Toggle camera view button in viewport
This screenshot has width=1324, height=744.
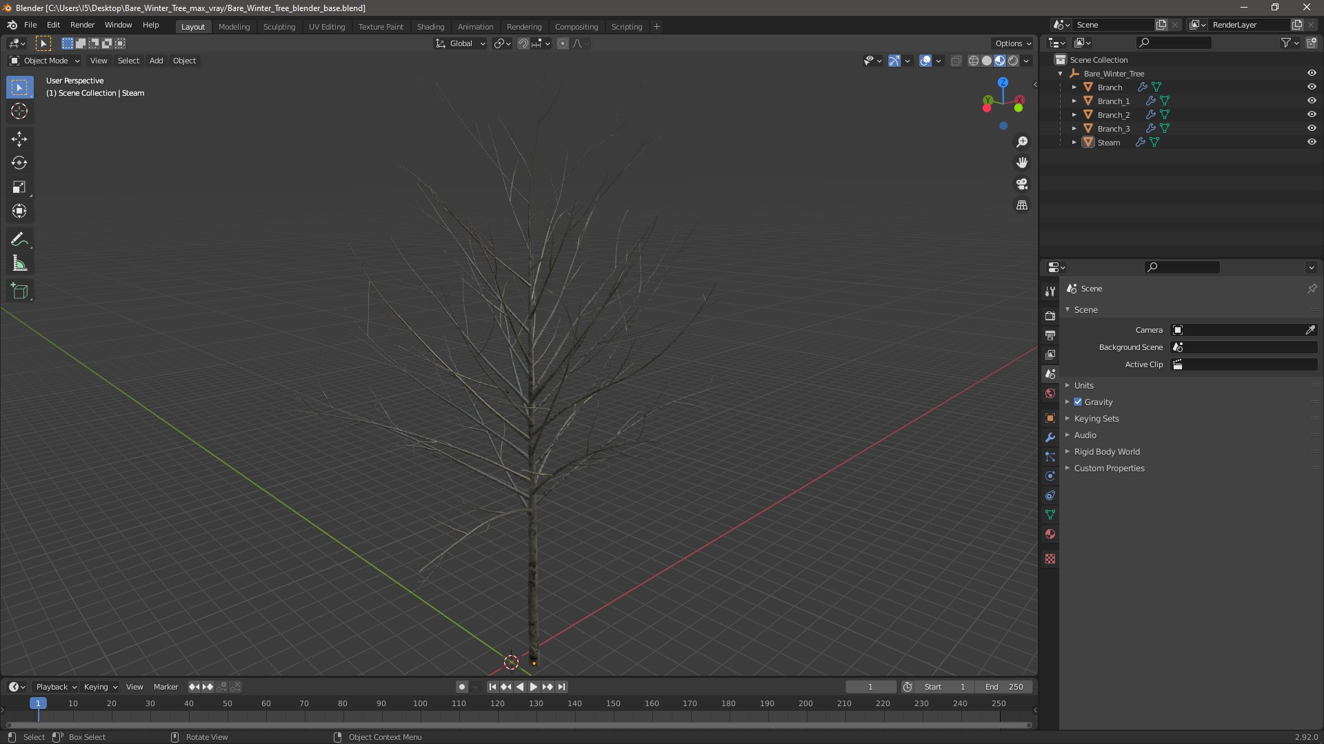[1022, 184]
